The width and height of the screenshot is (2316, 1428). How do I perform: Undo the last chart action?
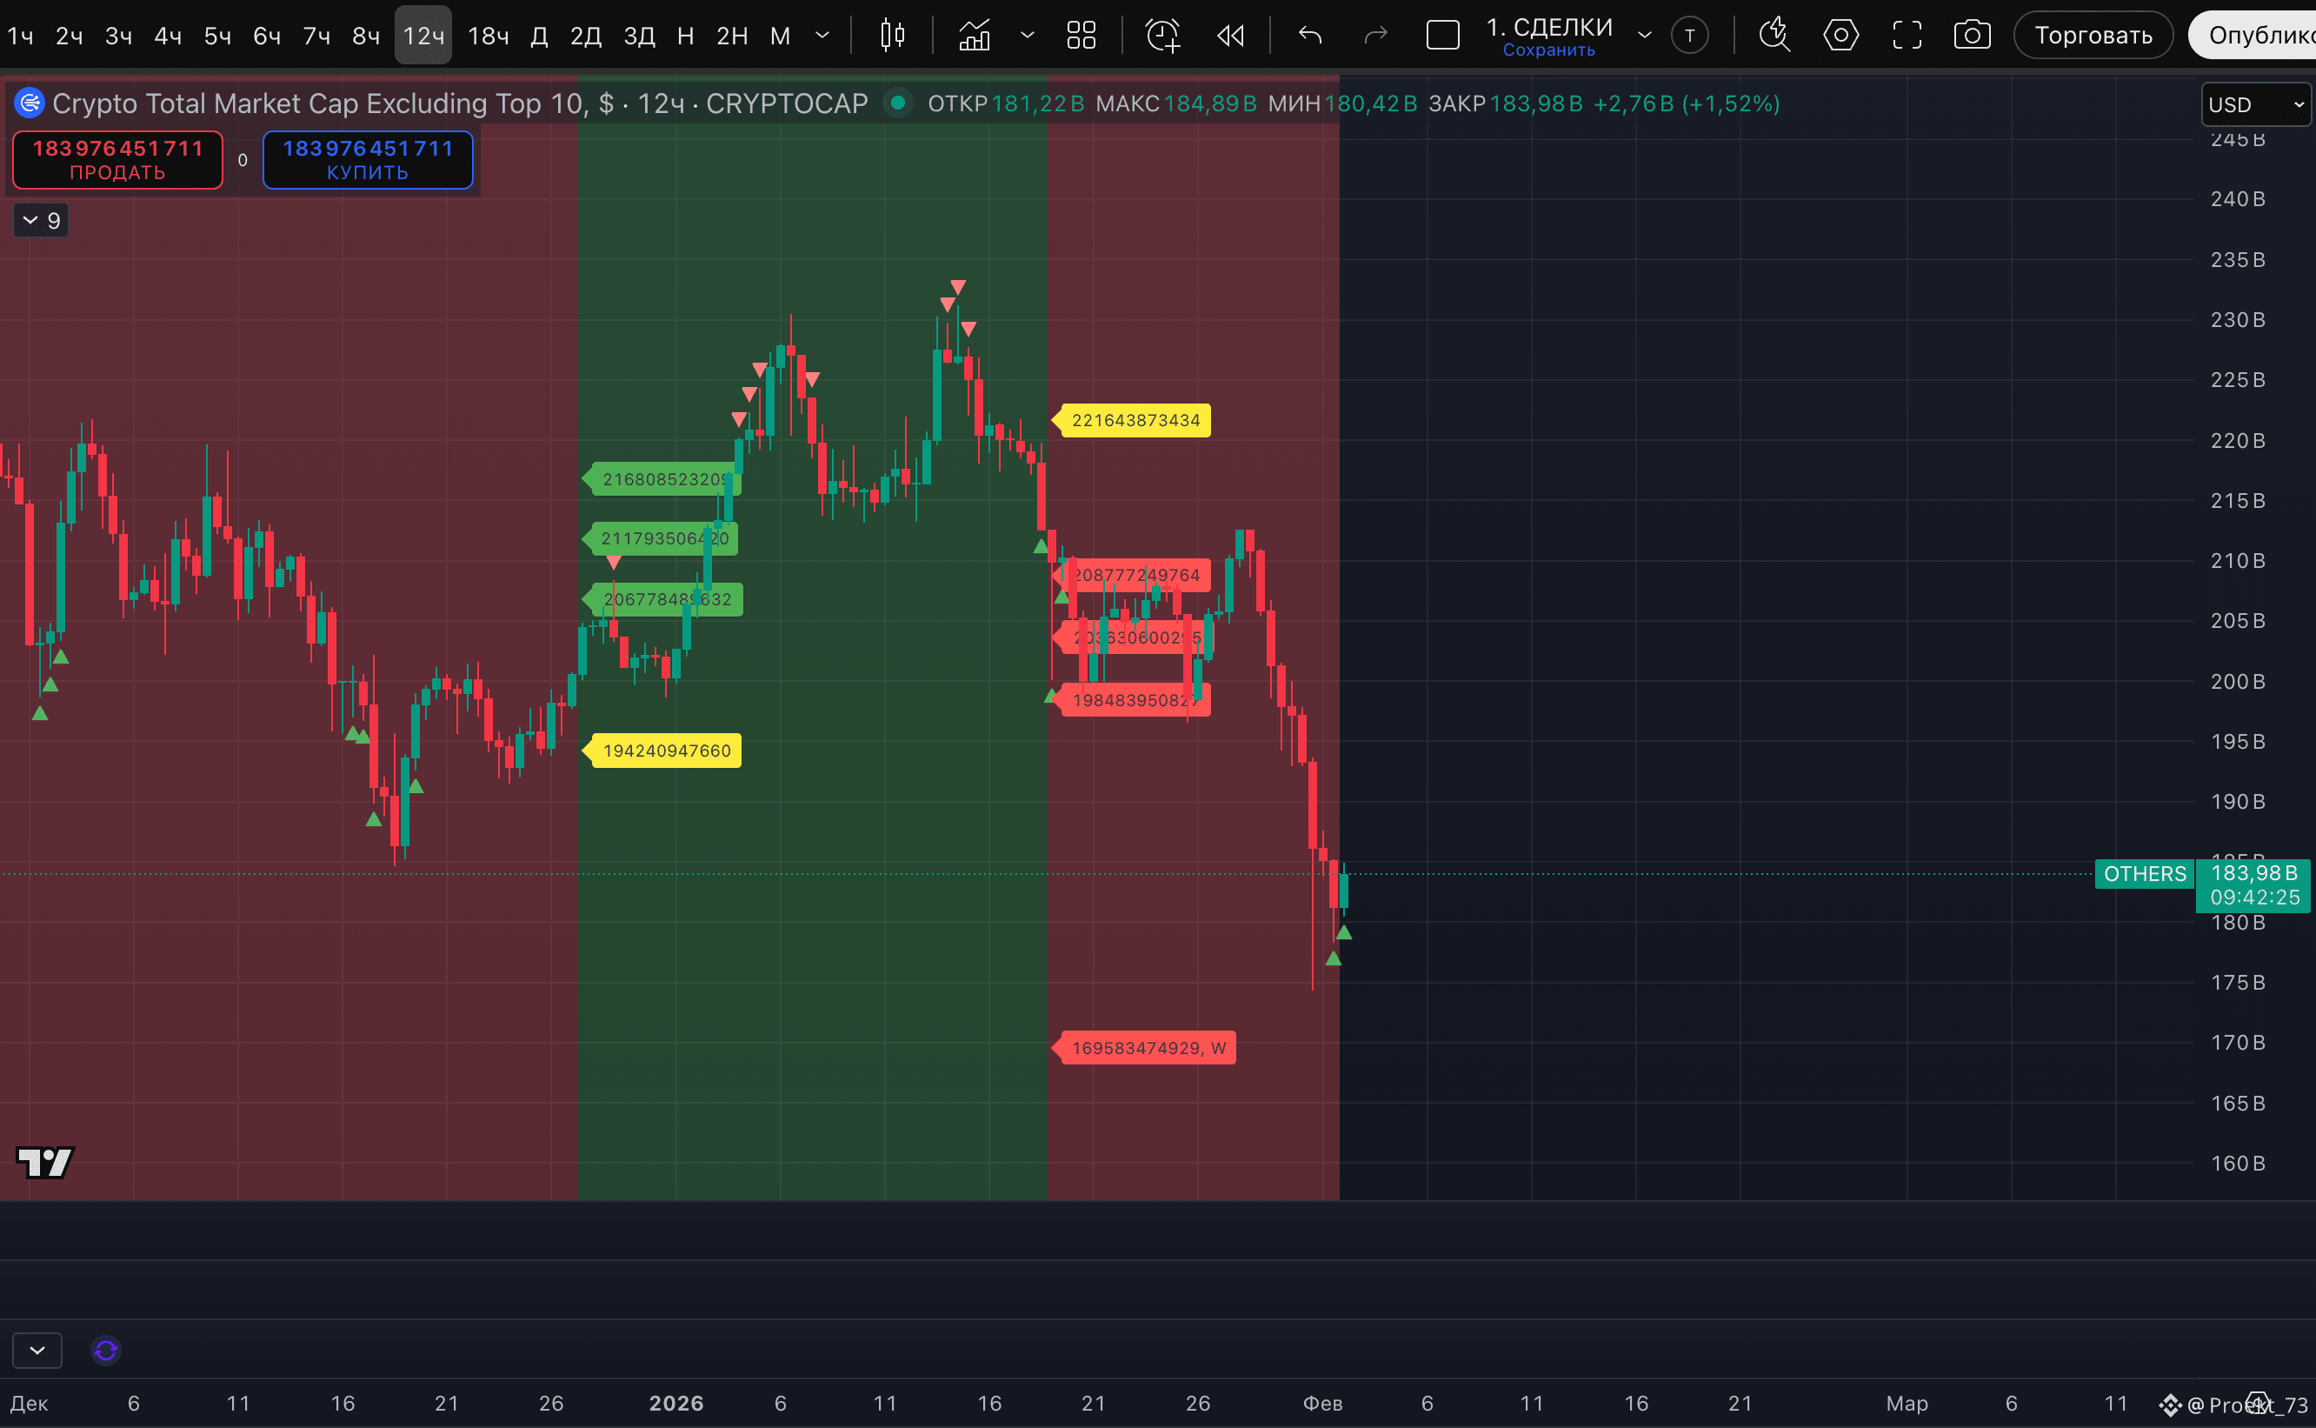(1309, 36)
